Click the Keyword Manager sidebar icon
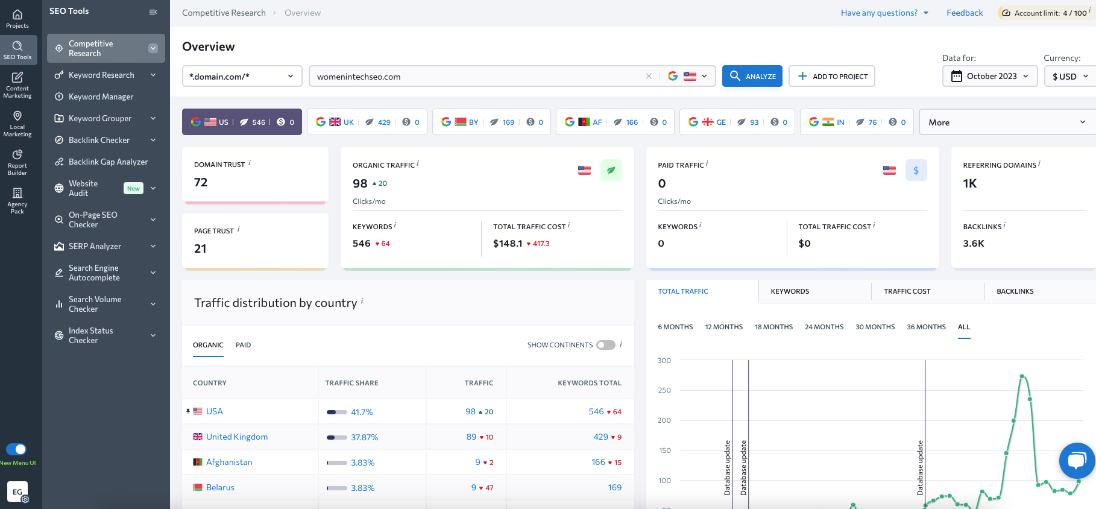 59,96
